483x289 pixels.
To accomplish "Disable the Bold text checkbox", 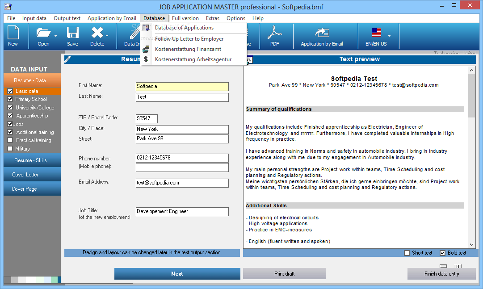I will click(443, 253).
